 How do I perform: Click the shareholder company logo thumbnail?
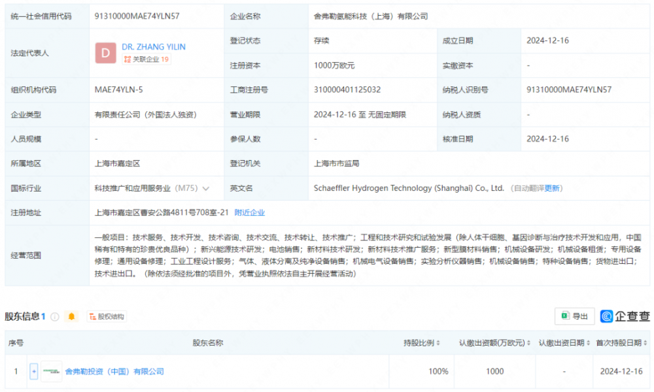[52, 371]
